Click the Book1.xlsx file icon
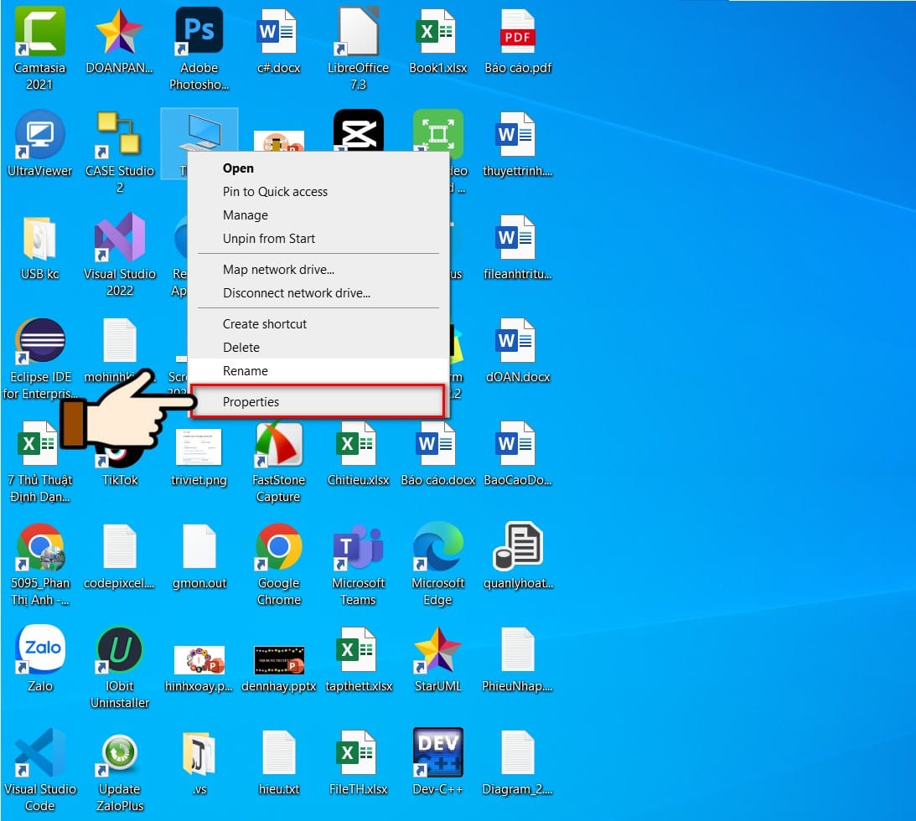916x821 pixels. [437, 32]
